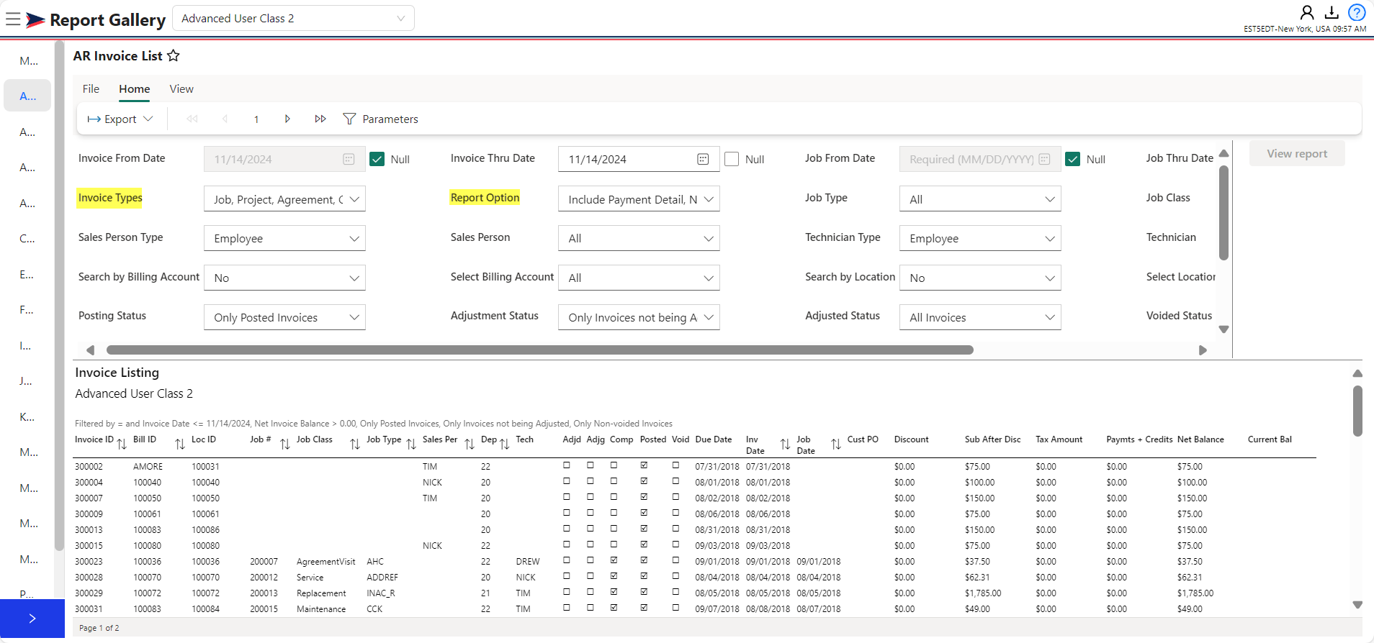Open the user account icon
The image size is (1374, 643).
point(1306,12)
